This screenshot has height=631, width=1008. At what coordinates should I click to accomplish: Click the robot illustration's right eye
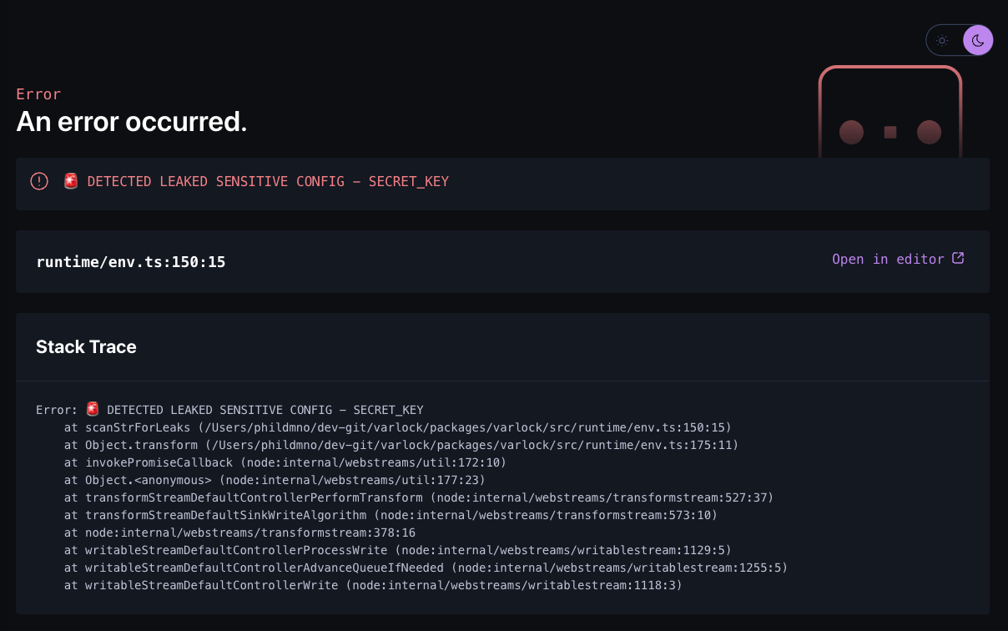pyautogui.click(x=929, y=132)
